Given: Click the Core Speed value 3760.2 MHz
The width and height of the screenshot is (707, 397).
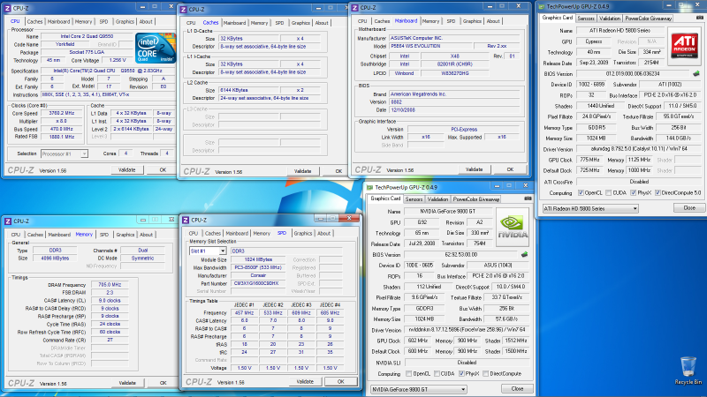Looking at the screenshot, I should 61,114.
